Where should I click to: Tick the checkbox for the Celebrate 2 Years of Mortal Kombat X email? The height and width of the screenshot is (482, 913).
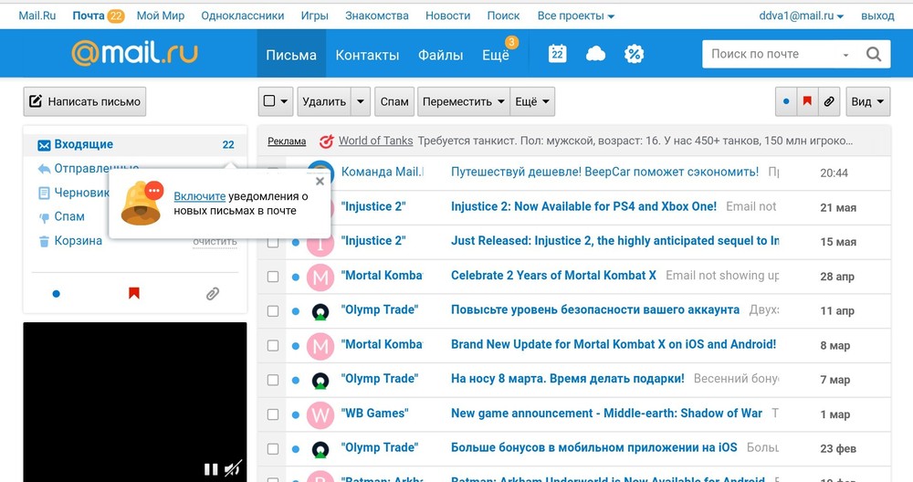(272, 276)
